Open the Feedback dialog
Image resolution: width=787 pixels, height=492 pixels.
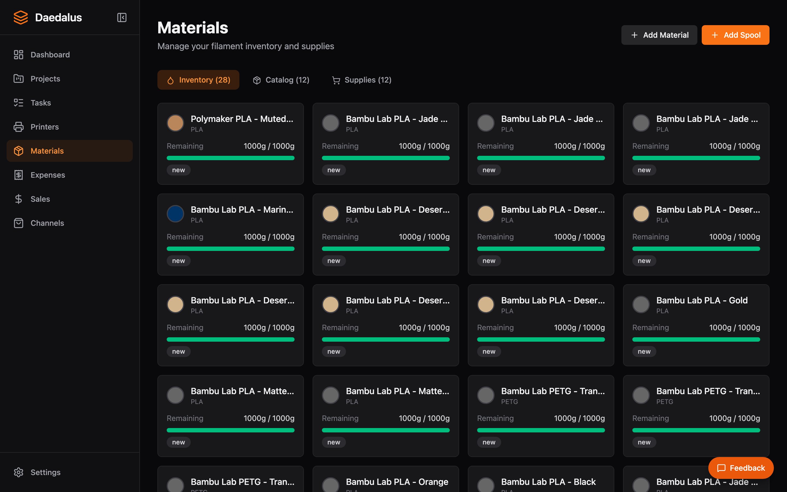coord(741,468)
